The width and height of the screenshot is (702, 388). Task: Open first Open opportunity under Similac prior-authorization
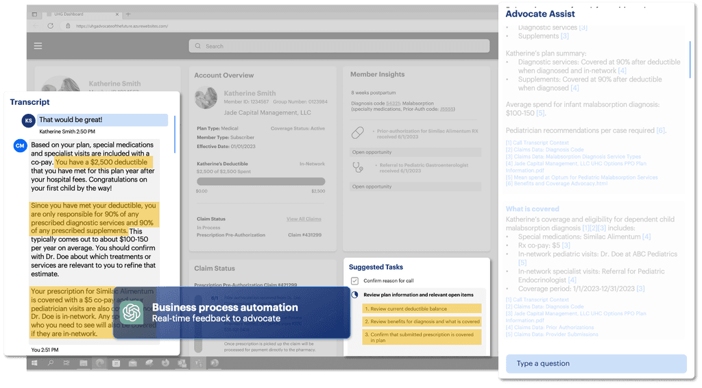click(415, 152)
